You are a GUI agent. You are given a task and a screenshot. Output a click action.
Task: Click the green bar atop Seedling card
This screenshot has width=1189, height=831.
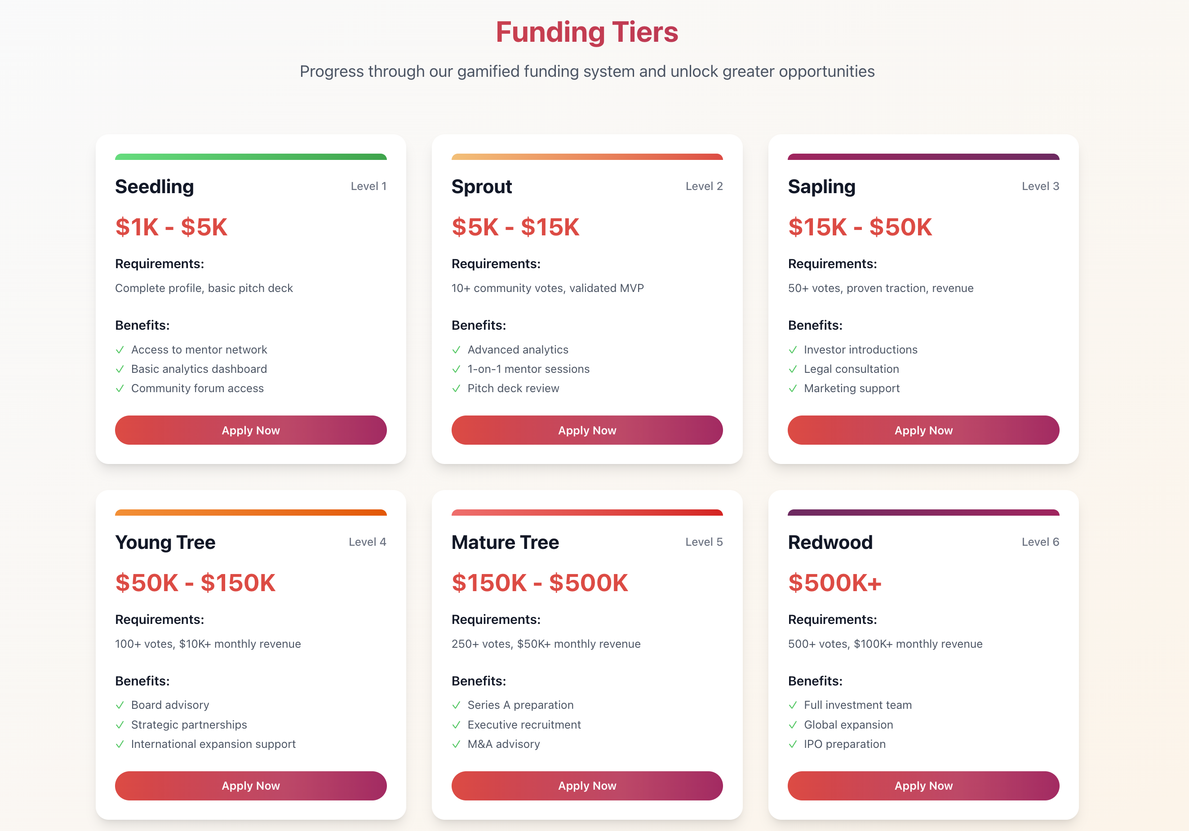pyautogui.click(x=251, y=157)
